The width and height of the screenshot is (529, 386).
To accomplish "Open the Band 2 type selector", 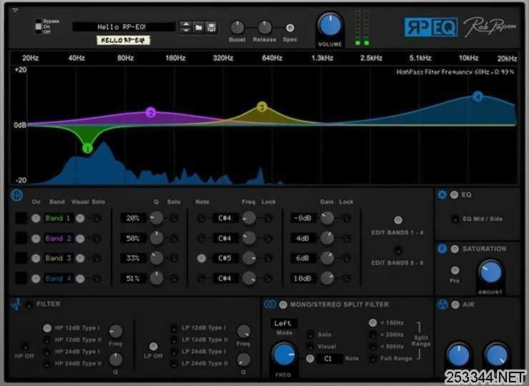I will [x=21, y=238].
